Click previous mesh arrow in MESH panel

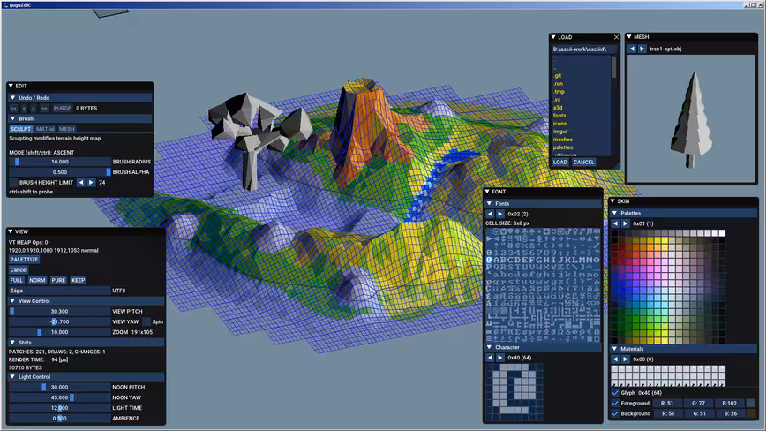[x=632, y=49]
